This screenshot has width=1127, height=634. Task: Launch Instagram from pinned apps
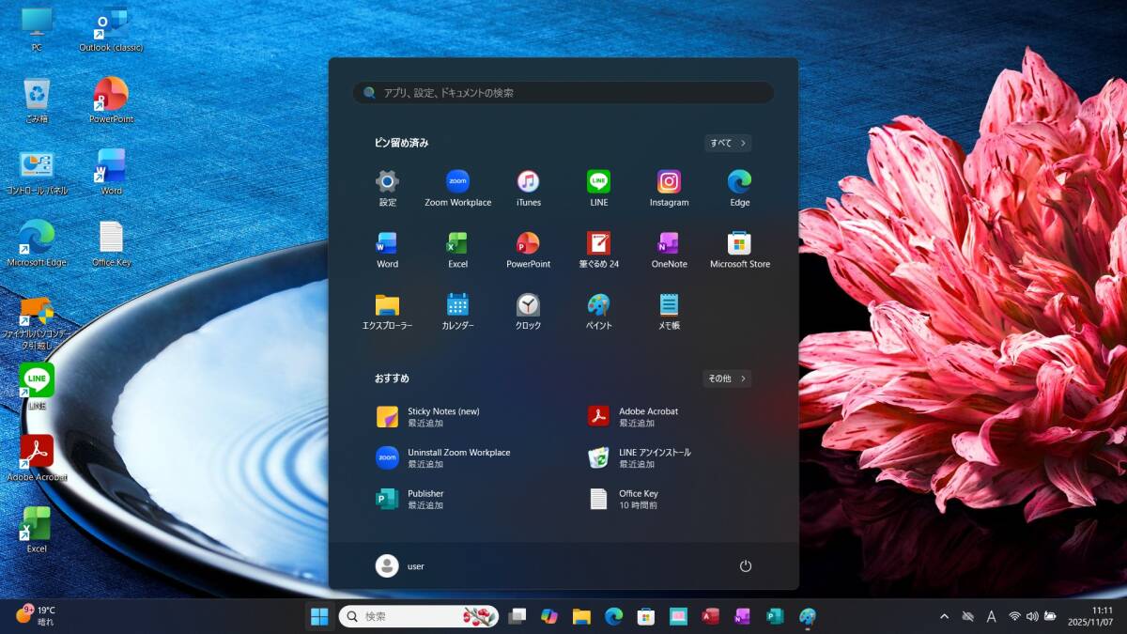[x=669, y=189]
